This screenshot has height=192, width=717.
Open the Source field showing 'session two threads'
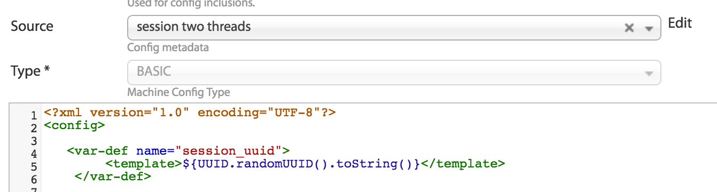[x=394, y=27]
